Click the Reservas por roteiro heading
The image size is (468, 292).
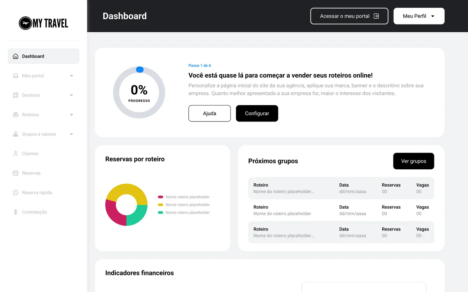pos(135,159)
